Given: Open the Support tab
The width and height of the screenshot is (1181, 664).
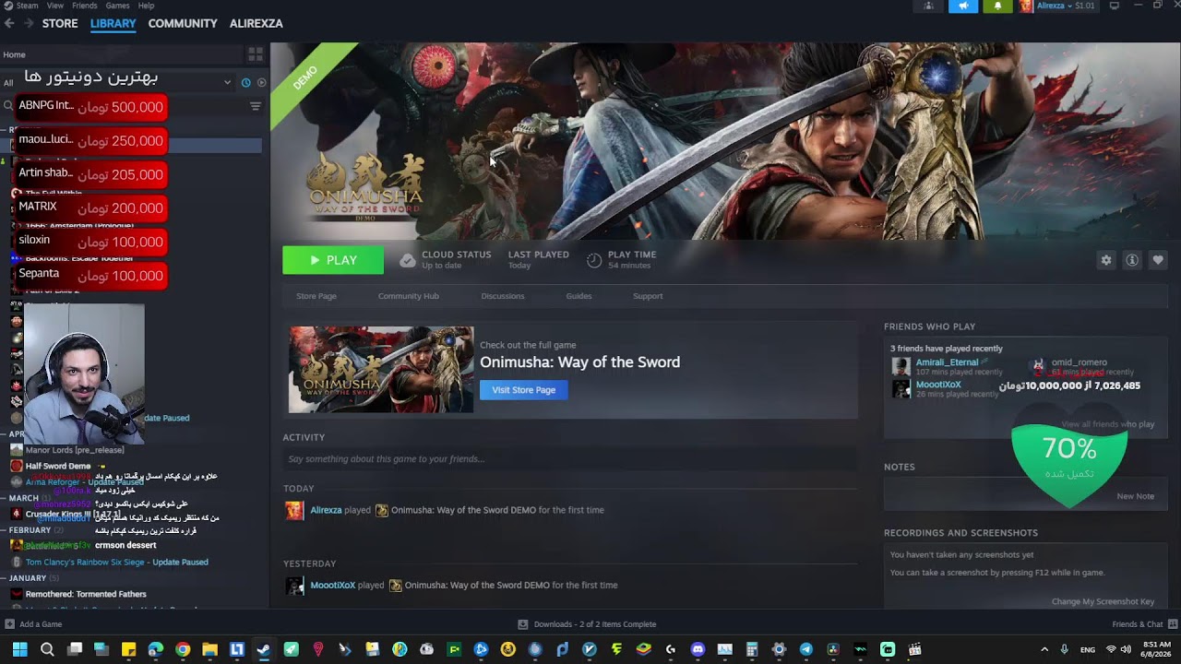Looking at the screenshot, I should click(x=648, y=296).
